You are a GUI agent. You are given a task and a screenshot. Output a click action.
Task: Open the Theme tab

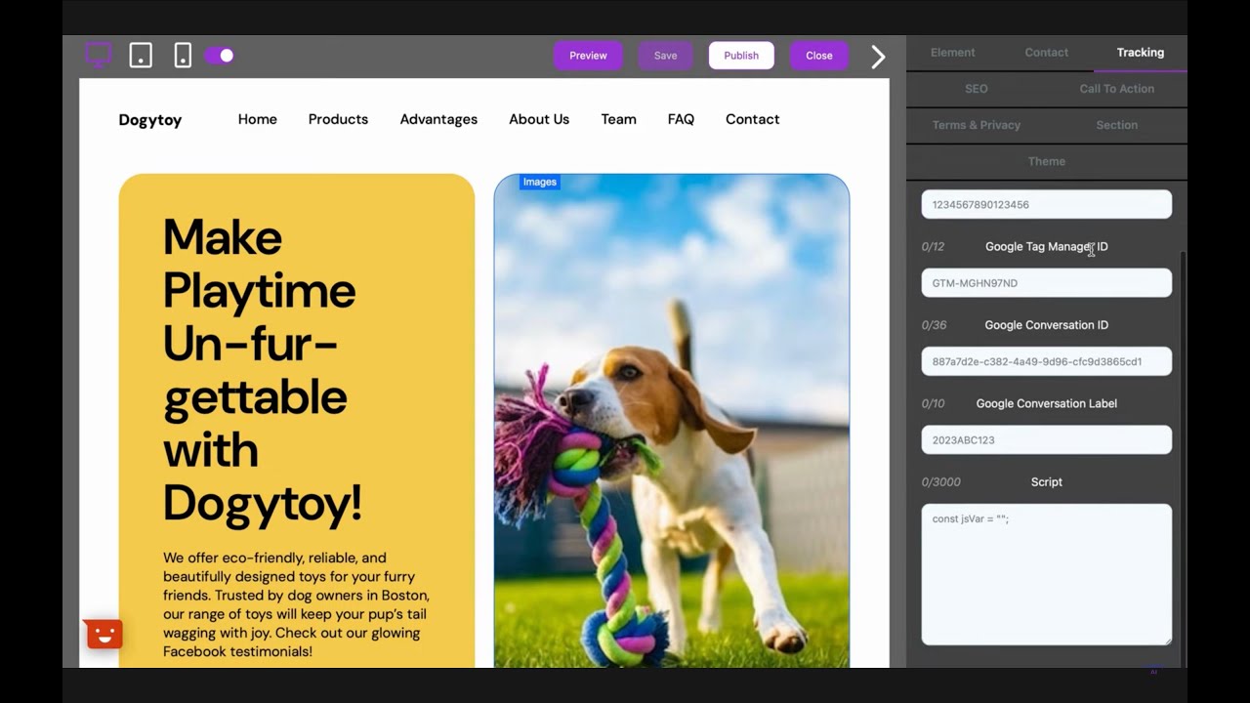click(x=1046, y=161)
